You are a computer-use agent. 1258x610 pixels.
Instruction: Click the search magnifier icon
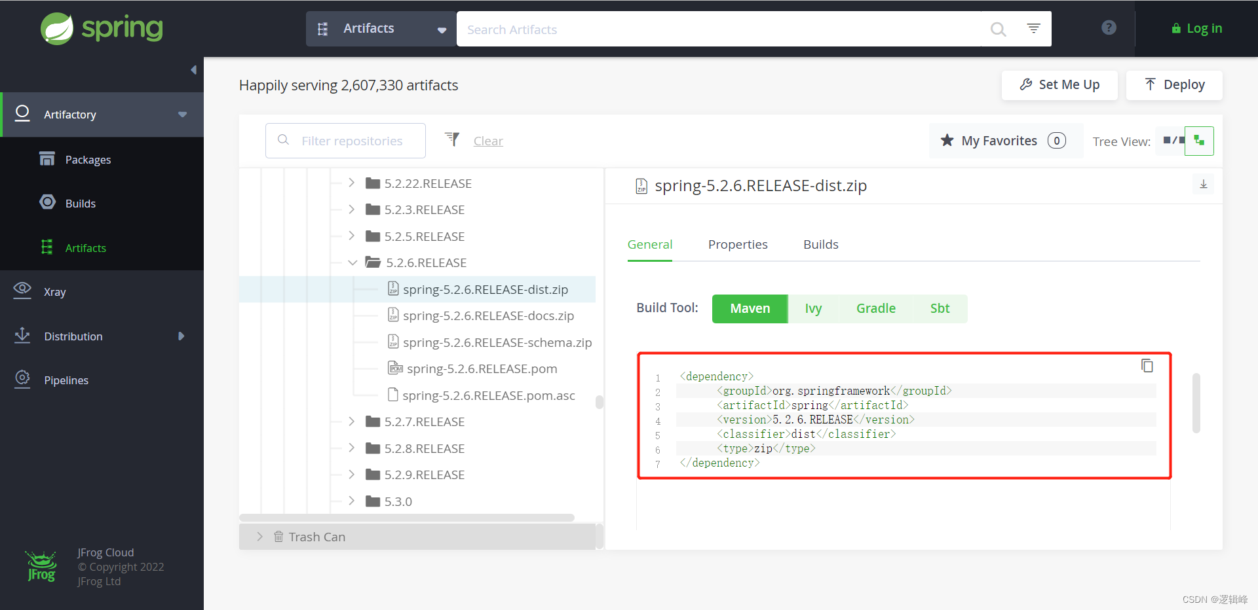(x=998, y=29)
